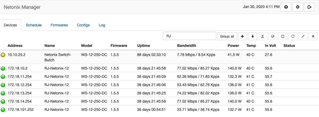Click the X delete icon in toolbar
The height and width of the screenshot is (117, 319).
click(313, 36)
